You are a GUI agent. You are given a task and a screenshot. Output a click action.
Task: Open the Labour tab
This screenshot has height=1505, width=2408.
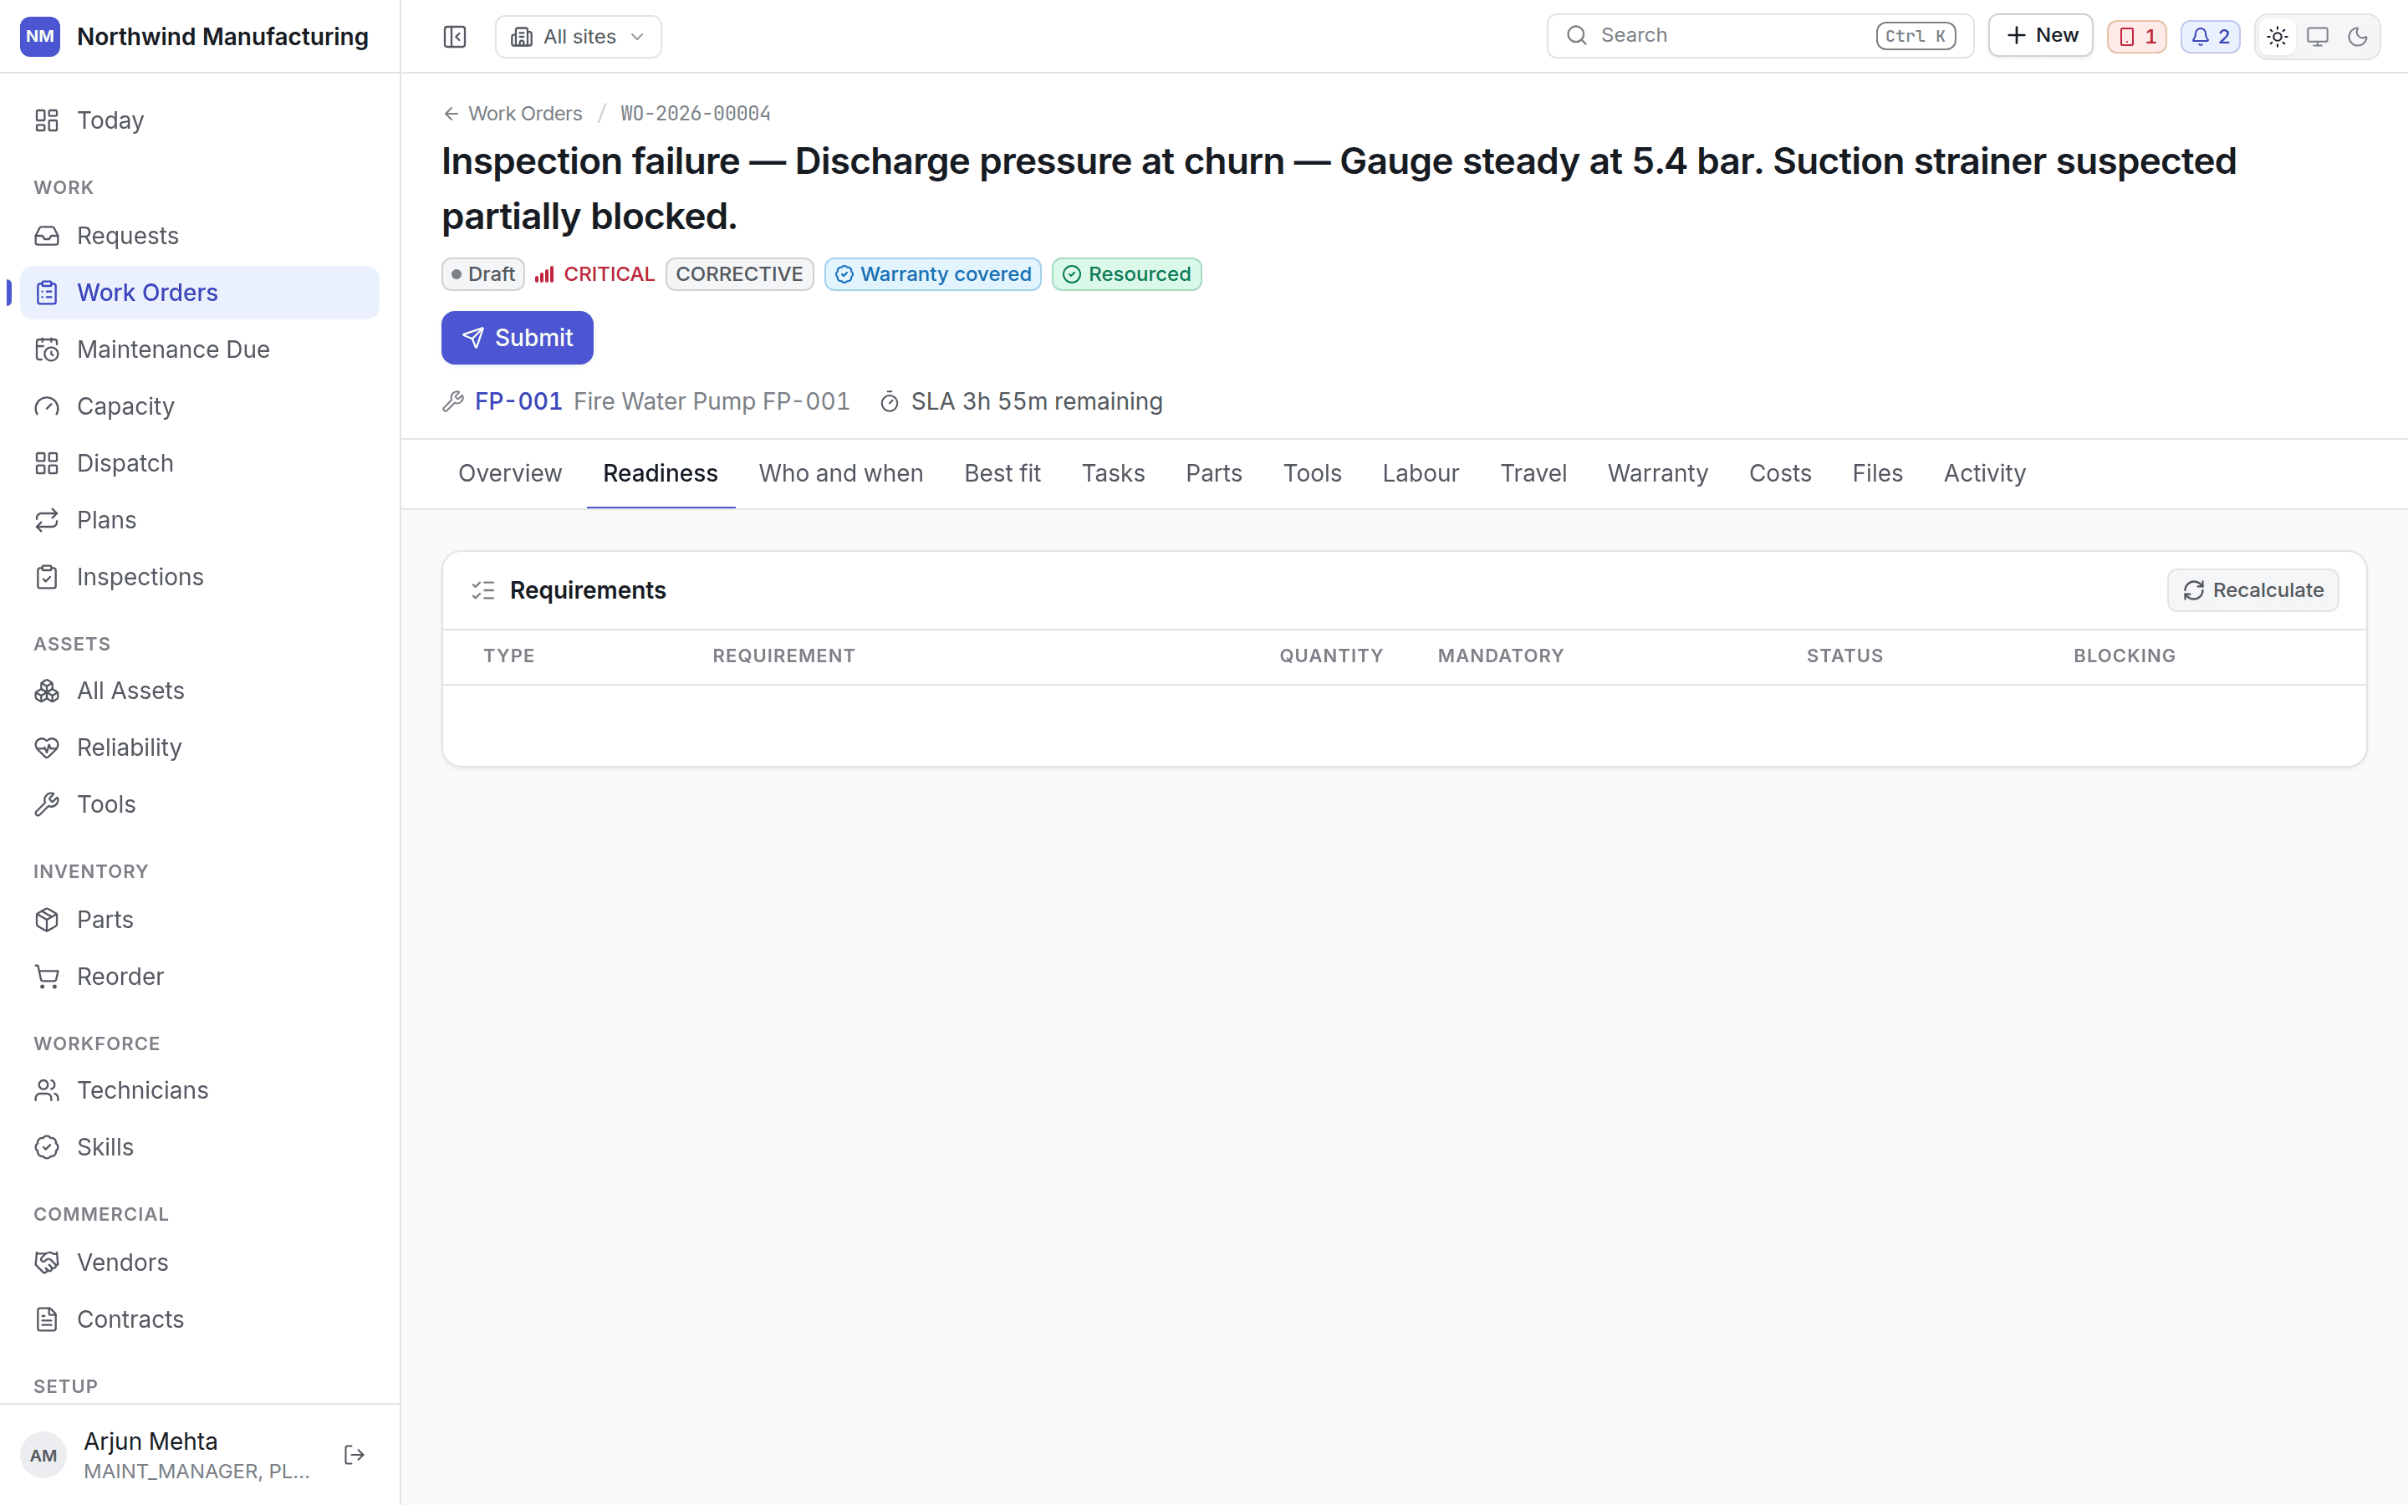click(1420, 474)
